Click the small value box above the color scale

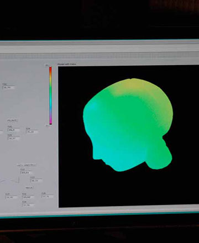47,65
